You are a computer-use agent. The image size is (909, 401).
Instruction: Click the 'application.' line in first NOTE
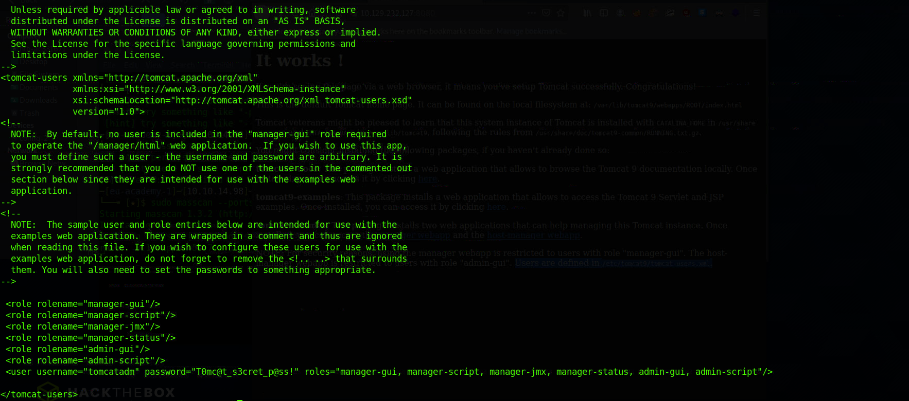pyautogui.click(x=42, y=191)
